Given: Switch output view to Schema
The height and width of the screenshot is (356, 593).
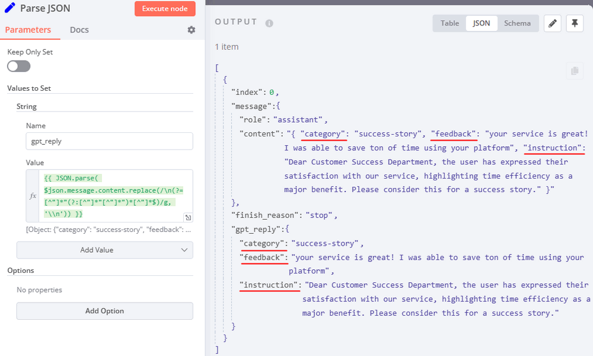Looking at the screenshot, I should (517, 23).
